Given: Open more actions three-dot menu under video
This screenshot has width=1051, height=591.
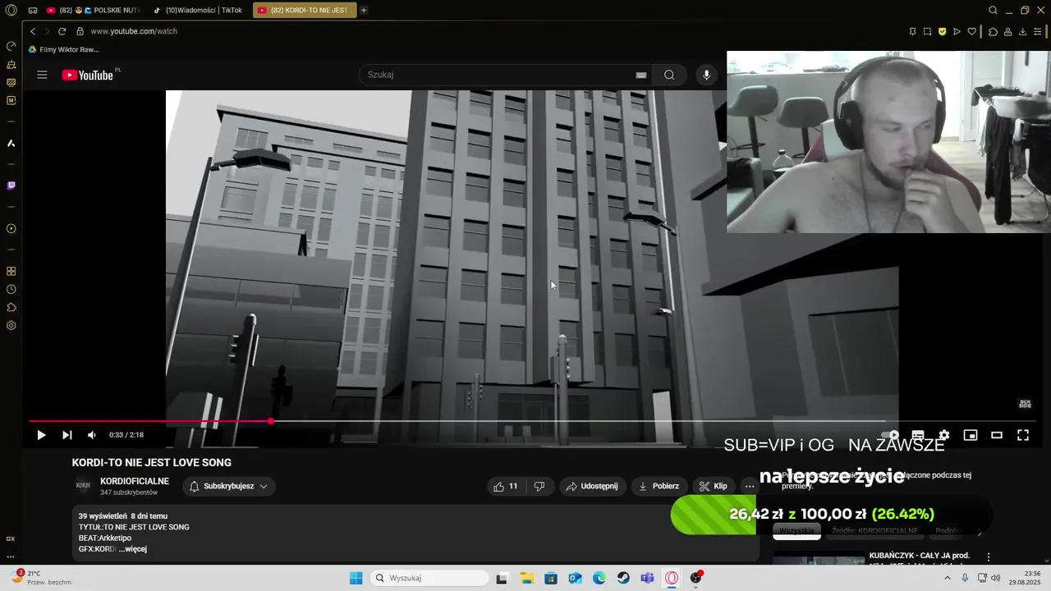Looking at the screenshot, I should pyautogui.click(x=749, y=486).
